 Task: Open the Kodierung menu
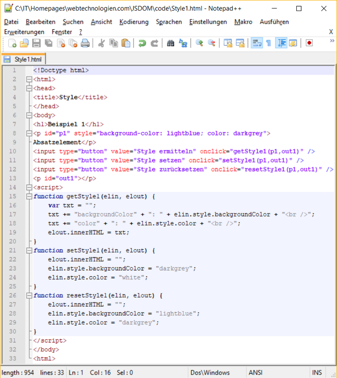coord(134,22)
